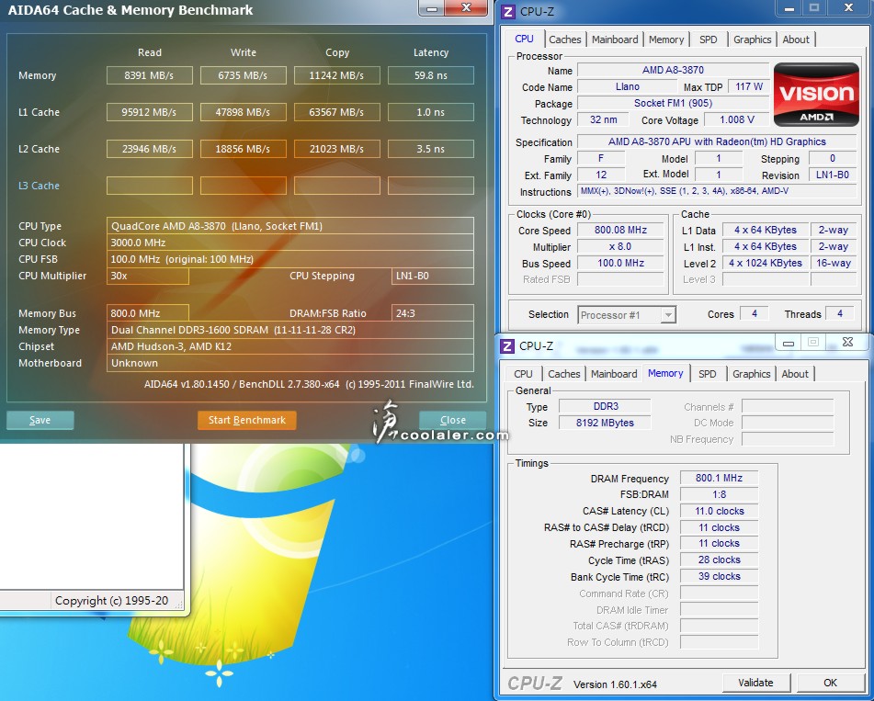Click the Package field Socket FM1 (905)
The width and height of the screenshot is (874, 701).
(673, 103)
